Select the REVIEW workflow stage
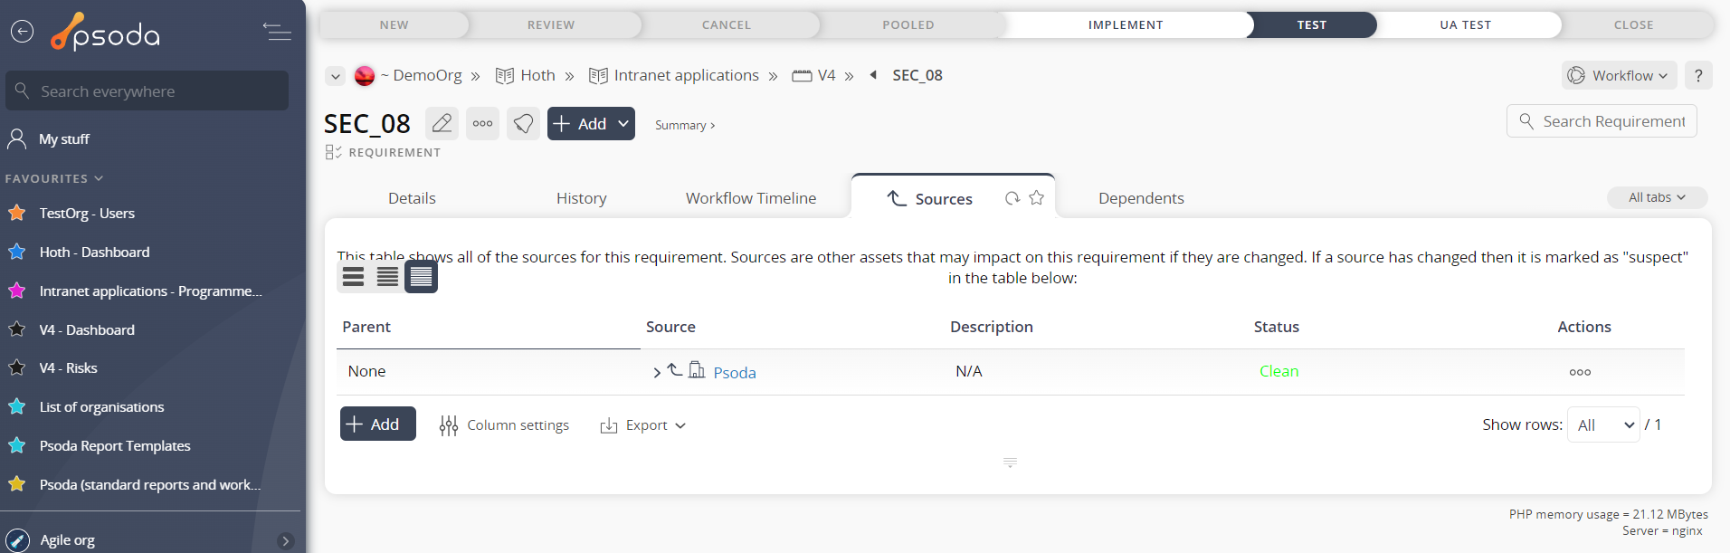The width and height of the screenshot is (1730, 553). tap(551, 24)
